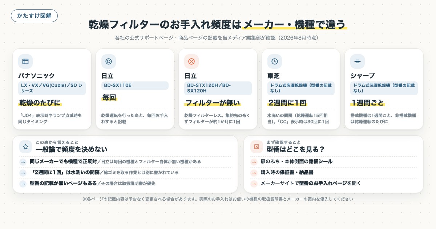The image size is (436, 229).
Task: Click the 一般論で頻度を決めない heading
Action: (72, 149)
